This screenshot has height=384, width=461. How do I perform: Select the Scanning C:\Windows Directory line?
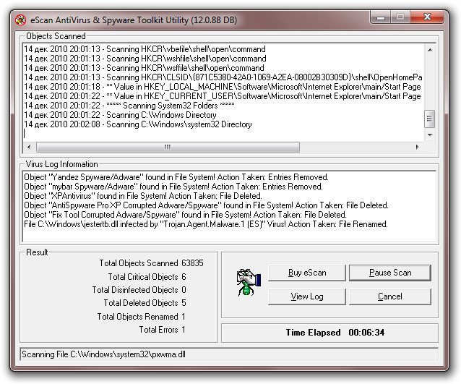point(120,115)
